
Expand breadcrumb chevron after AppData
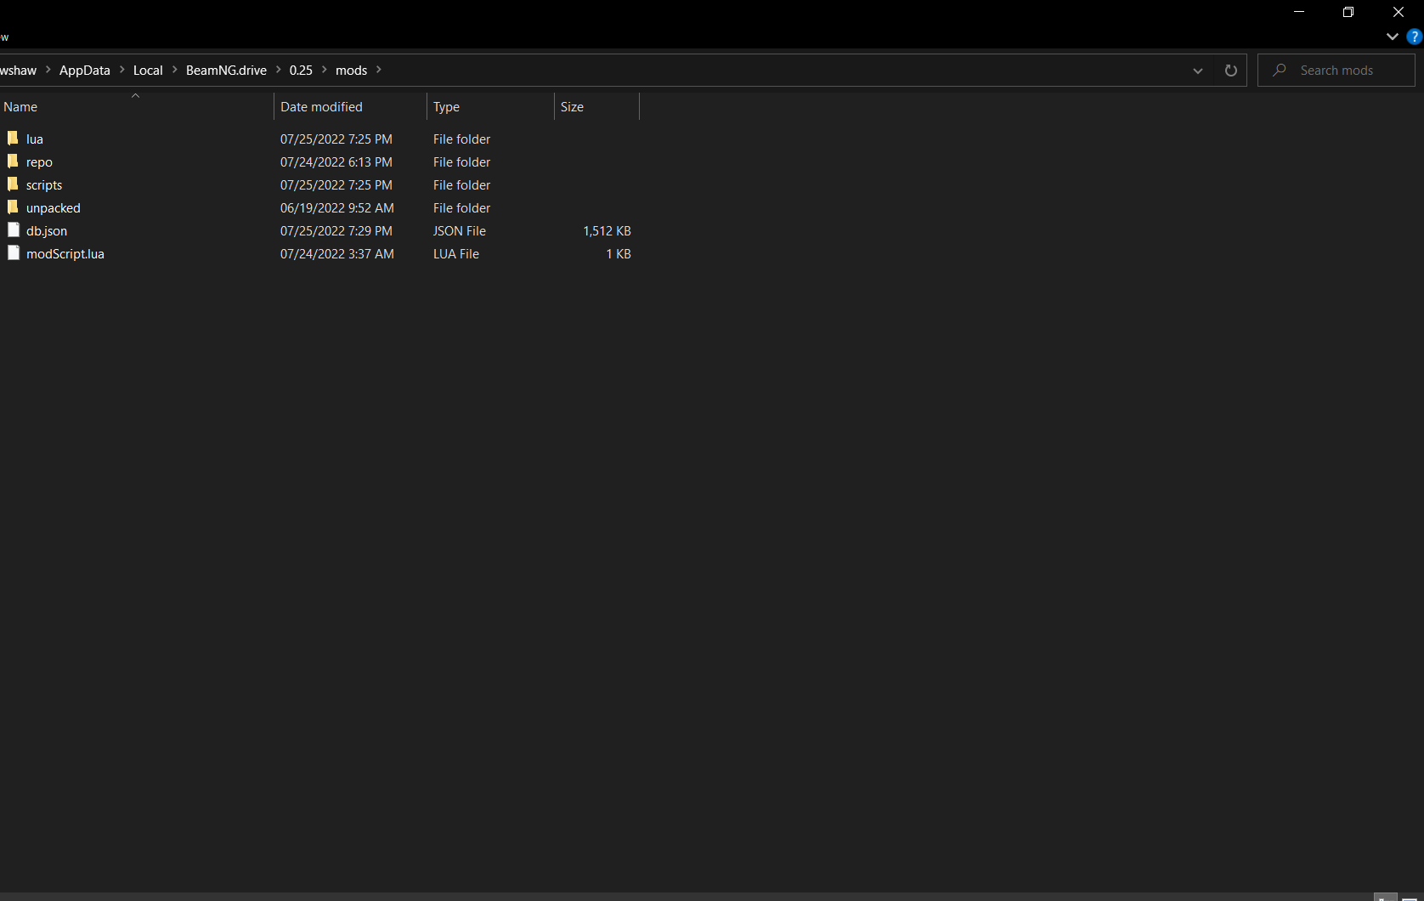pyautogui.click(x=122, y=70)
